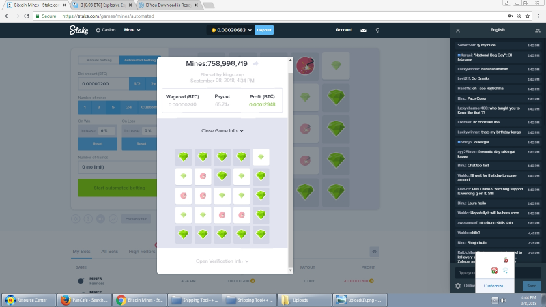546x307 pixels.
Task: Click the On Win increase percent field
Action: pyautogui.click(x=106, y=131)
